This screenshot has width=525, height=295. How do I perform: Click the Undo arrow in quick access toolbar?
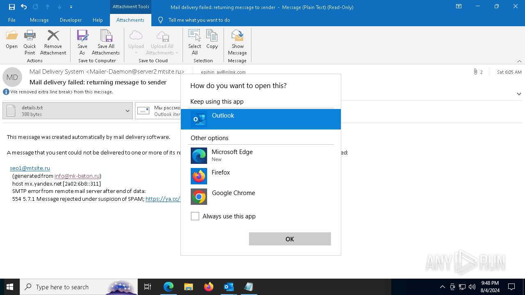[x=24, y=7]
